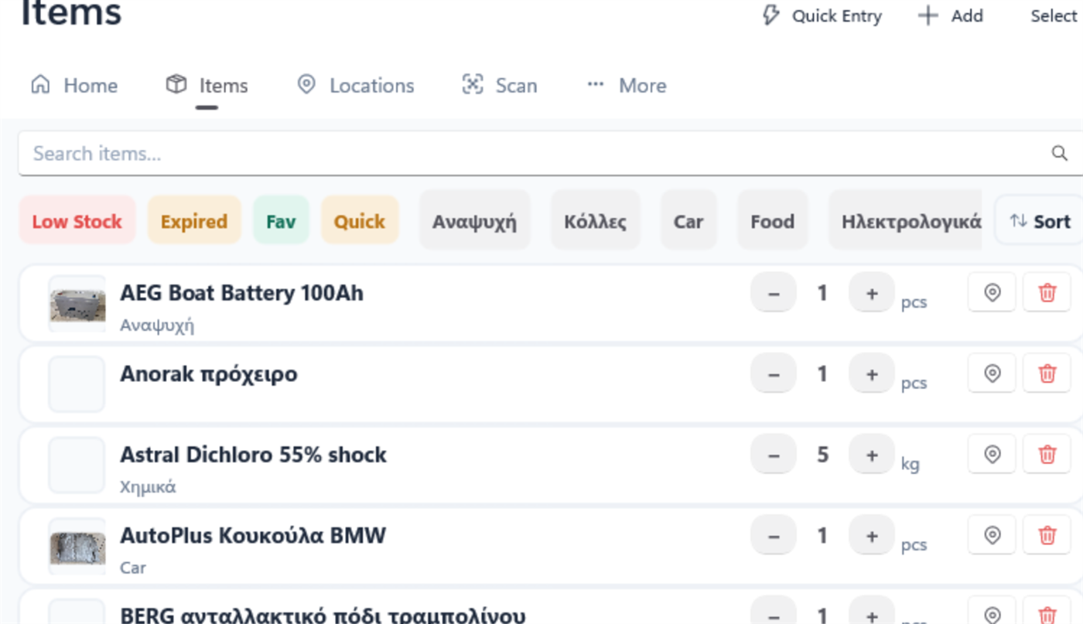The width and height of the screenshot is (1083, 624).
Task: Filter by the Car category chip
Action: click(x=688, y=222)
